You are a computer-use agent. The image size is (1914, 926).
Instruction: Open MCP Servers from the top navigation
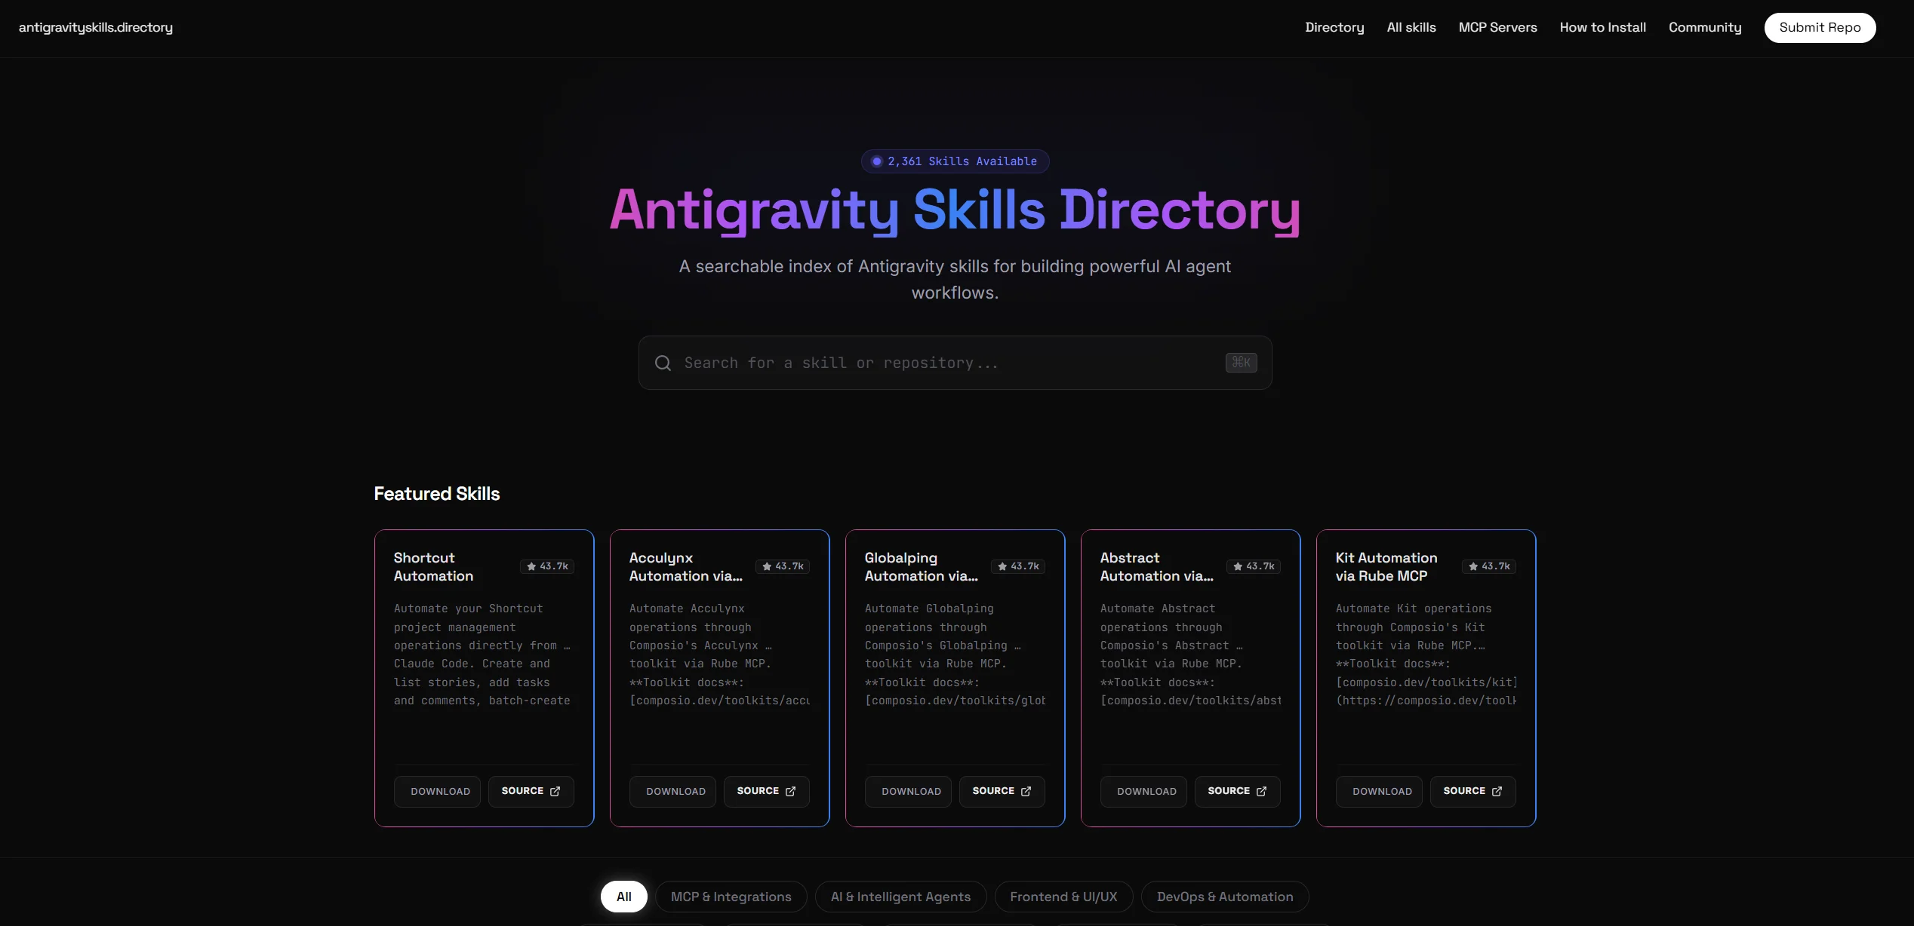pos(1497,27)
